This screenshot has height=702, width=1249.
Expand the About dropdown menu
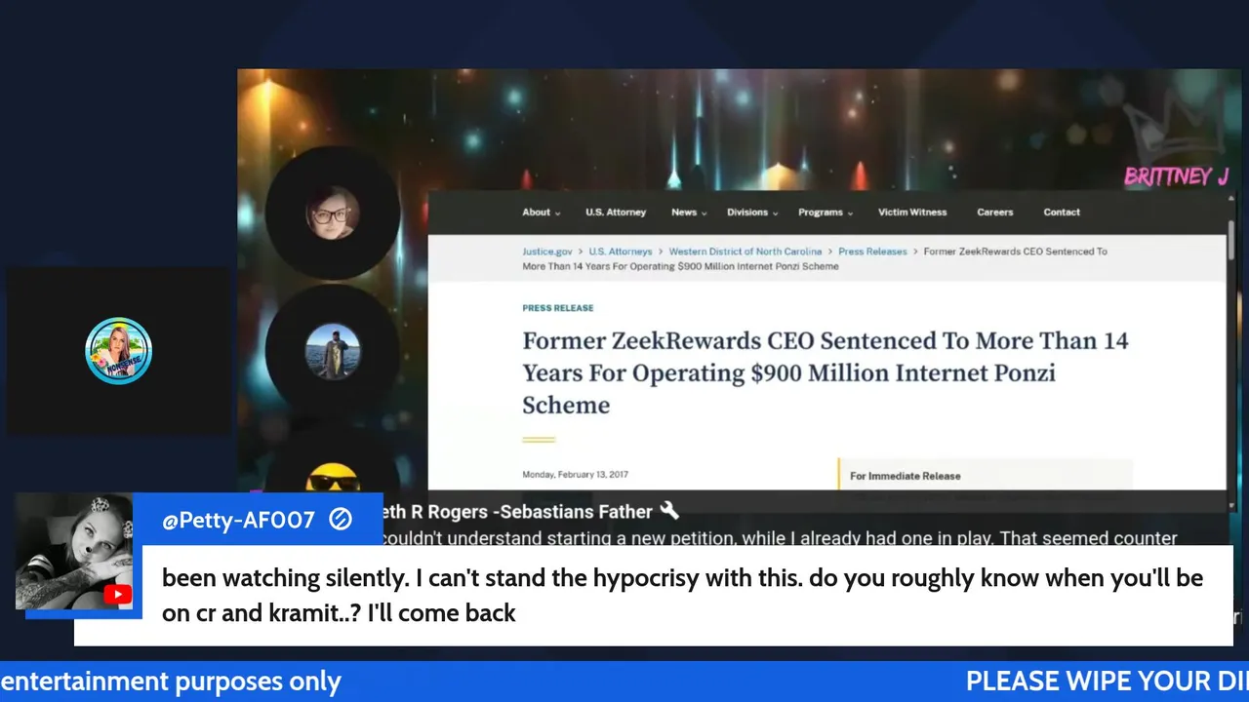coord(542,213)
